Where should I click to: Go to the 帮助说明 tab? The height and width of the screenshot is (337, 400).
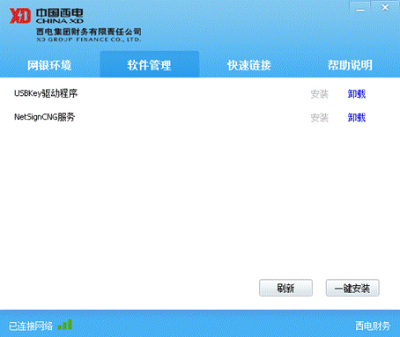coord(350,65)
